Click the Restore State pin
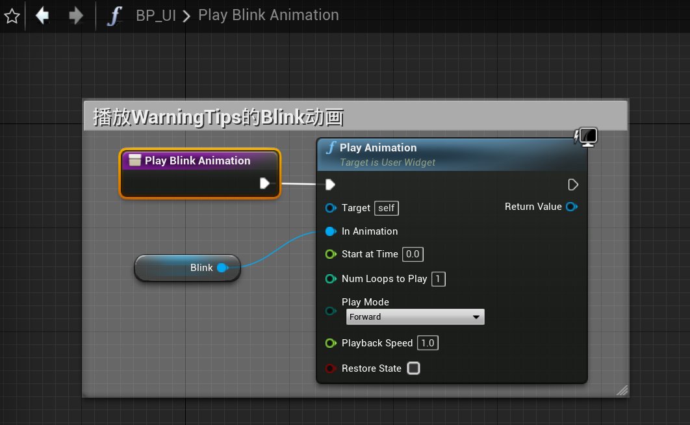Image resolution: width=690 pixels, height=425 pixels. pyautogui.click(x=331, y=368)
